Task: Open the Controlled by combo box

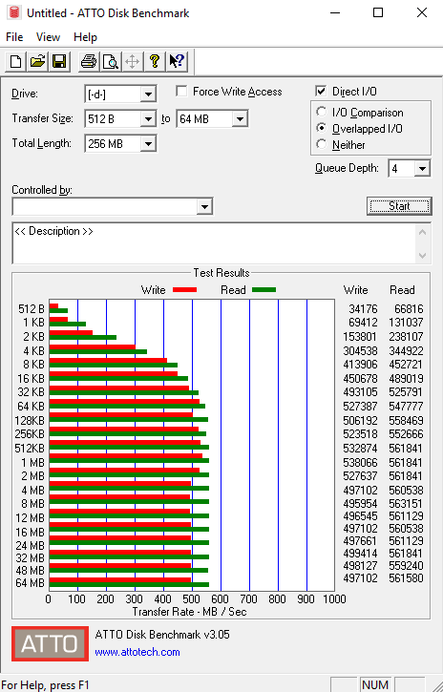Action: (x=112, y=206)
